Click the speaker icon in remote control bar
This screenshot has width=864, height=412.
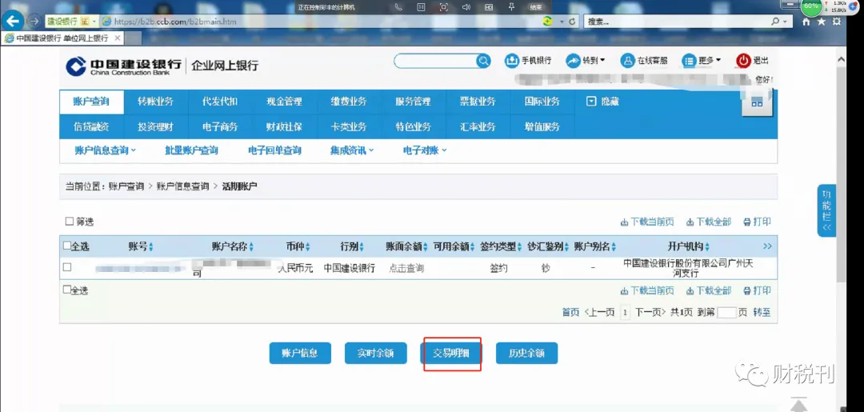pyautogui.click(x=466, y=7)
